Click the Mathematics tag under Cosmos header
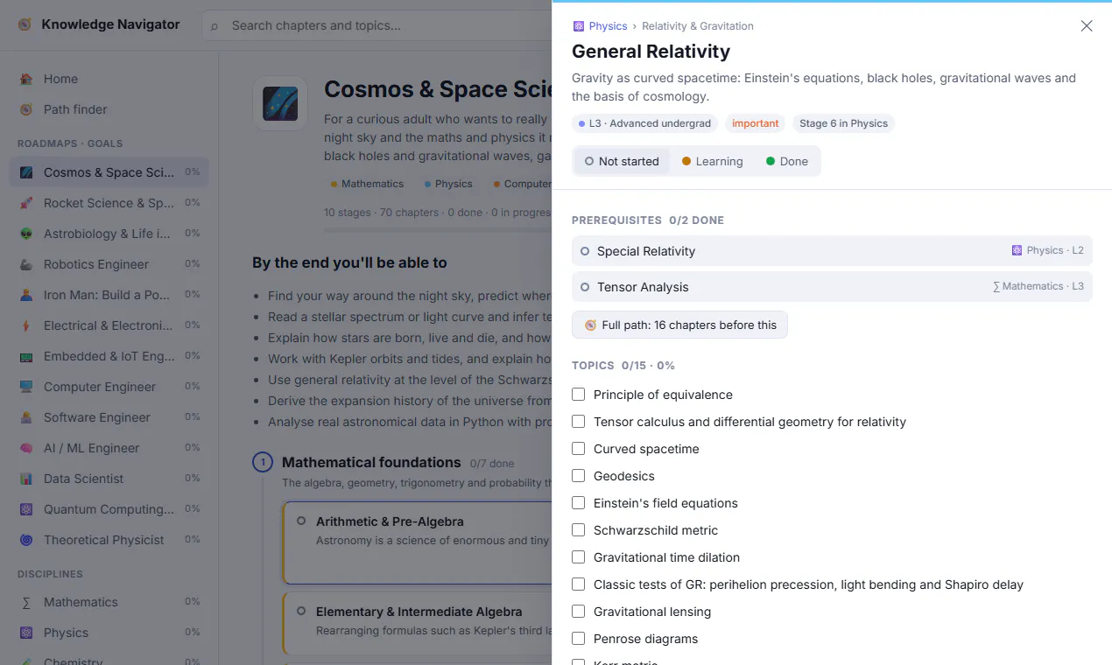Viewport: 1112px width, 665px height. coord(367,184)
